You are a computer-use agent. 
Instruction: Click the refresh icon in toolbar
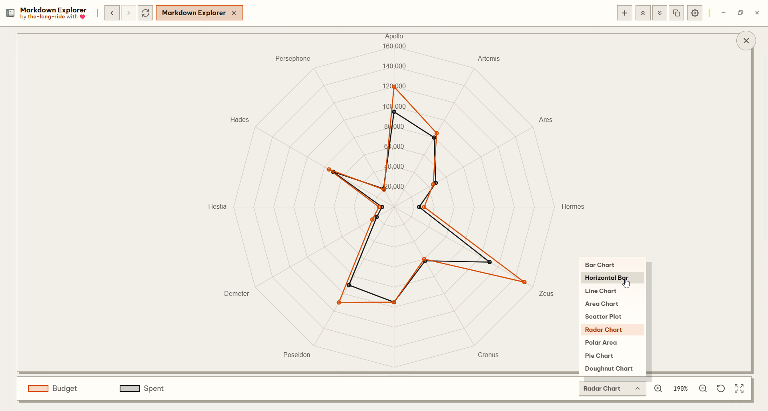point(145,13)
